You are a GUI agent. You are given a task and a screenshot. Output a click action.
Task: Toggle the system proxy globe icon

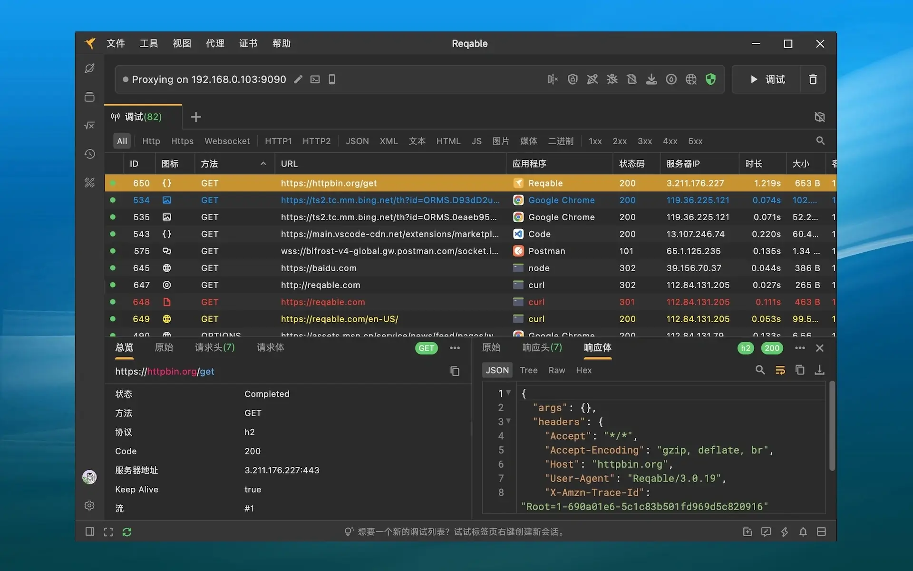(691, 79)
